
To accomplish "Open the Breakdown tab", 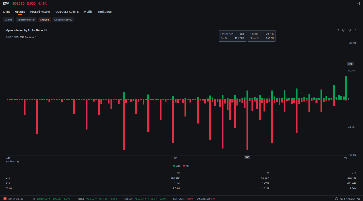I will tap(104, 11).
